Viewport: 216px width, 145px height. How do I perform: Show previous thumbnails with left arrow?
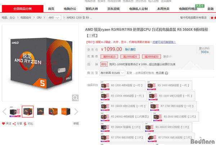[x=5, y=111]
